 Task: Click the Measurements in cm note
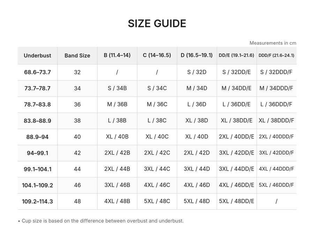[x=273, y=43]
